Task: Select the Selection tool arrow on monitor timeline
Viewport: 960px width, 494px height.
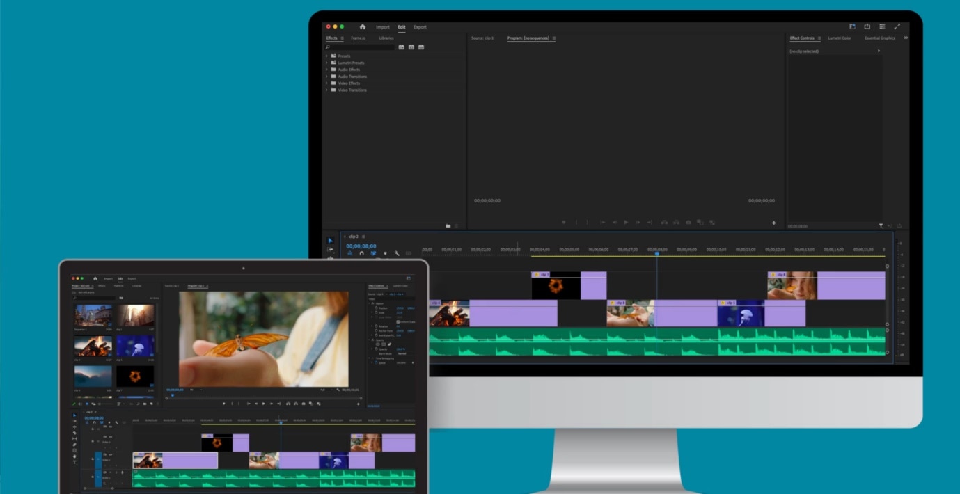Action: tap(331, 241)
